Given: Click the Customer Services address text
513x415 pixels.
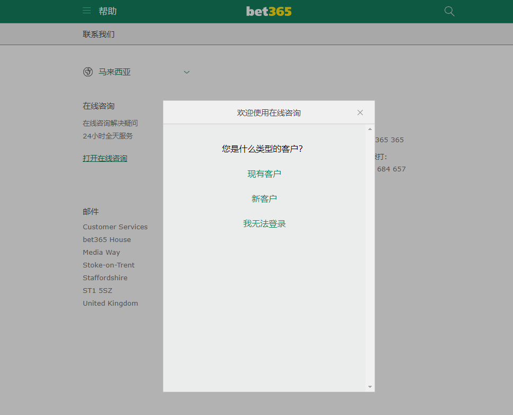Looking at the screenshot, I should [x=115, y=227].
